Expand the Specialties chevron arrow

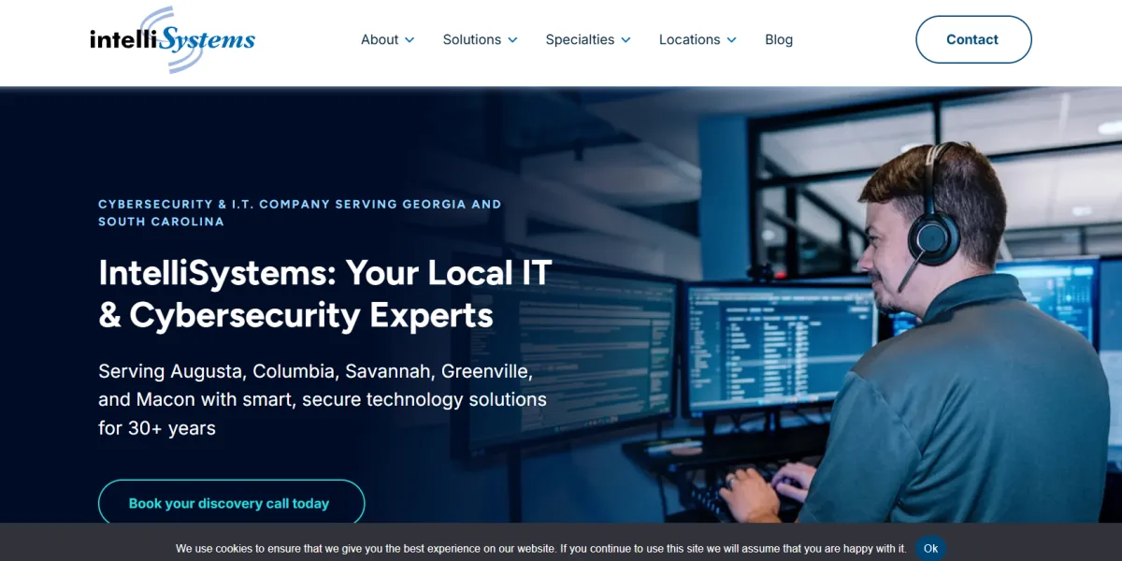(x=626, y=40)
